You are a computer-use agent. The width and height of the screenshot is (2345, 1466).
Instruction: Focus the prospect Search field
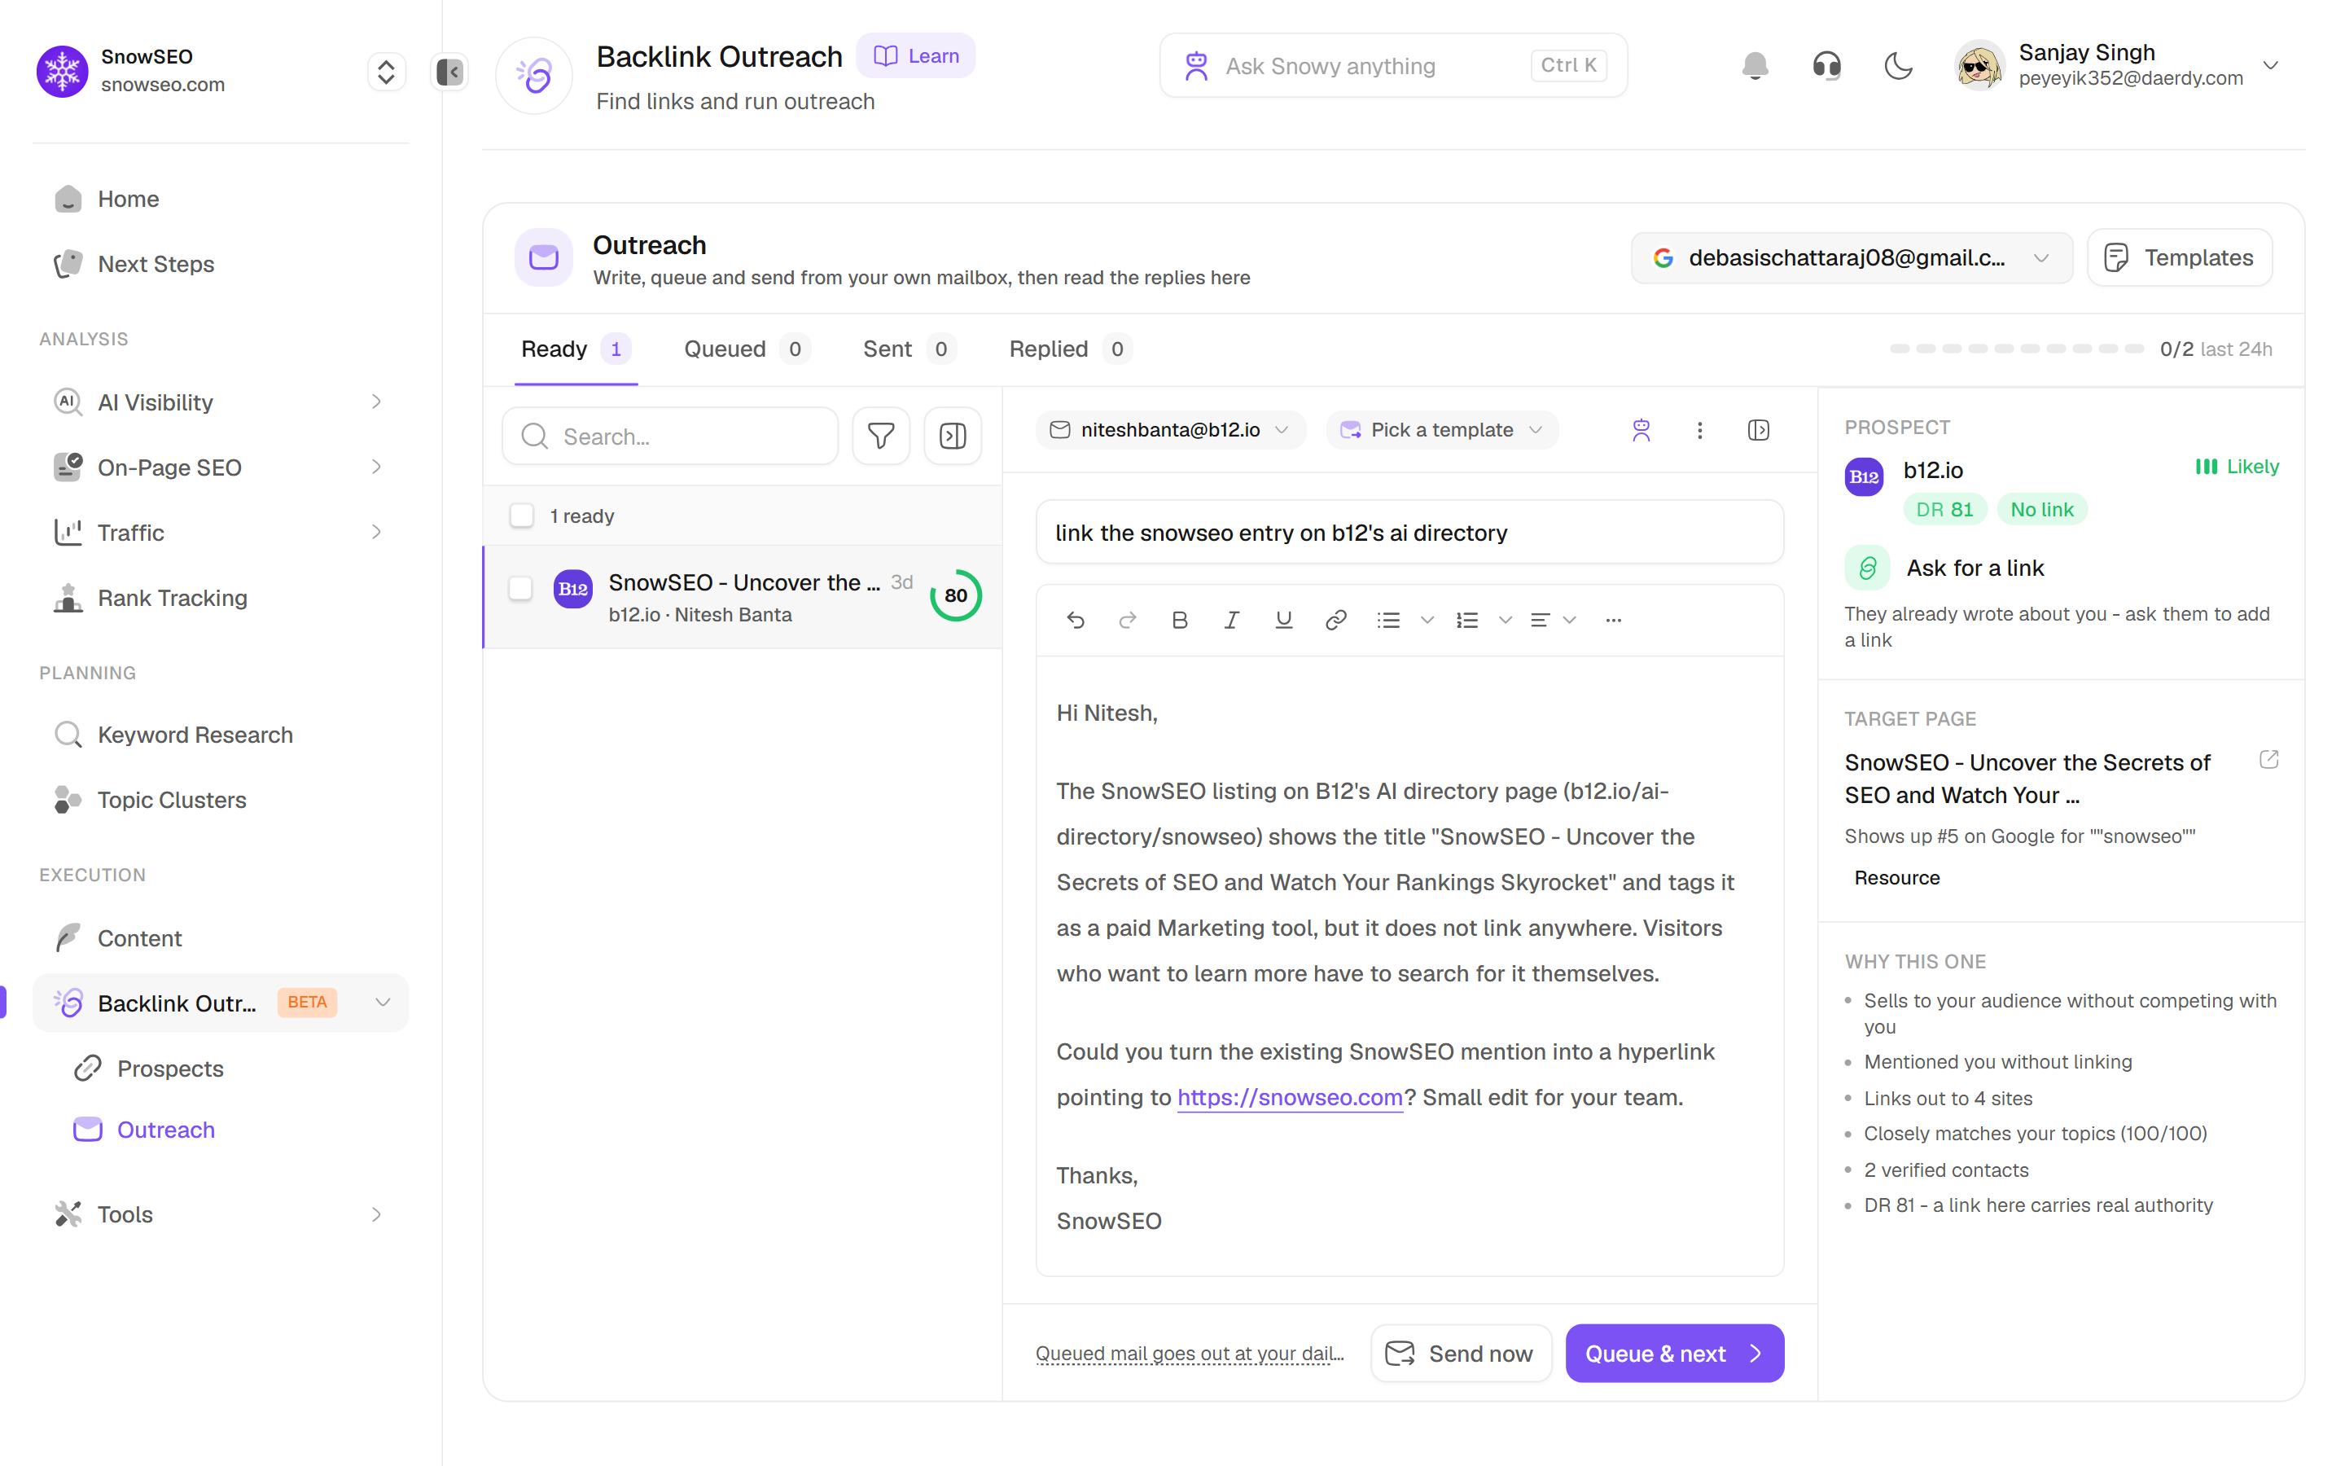click(671, 437)
